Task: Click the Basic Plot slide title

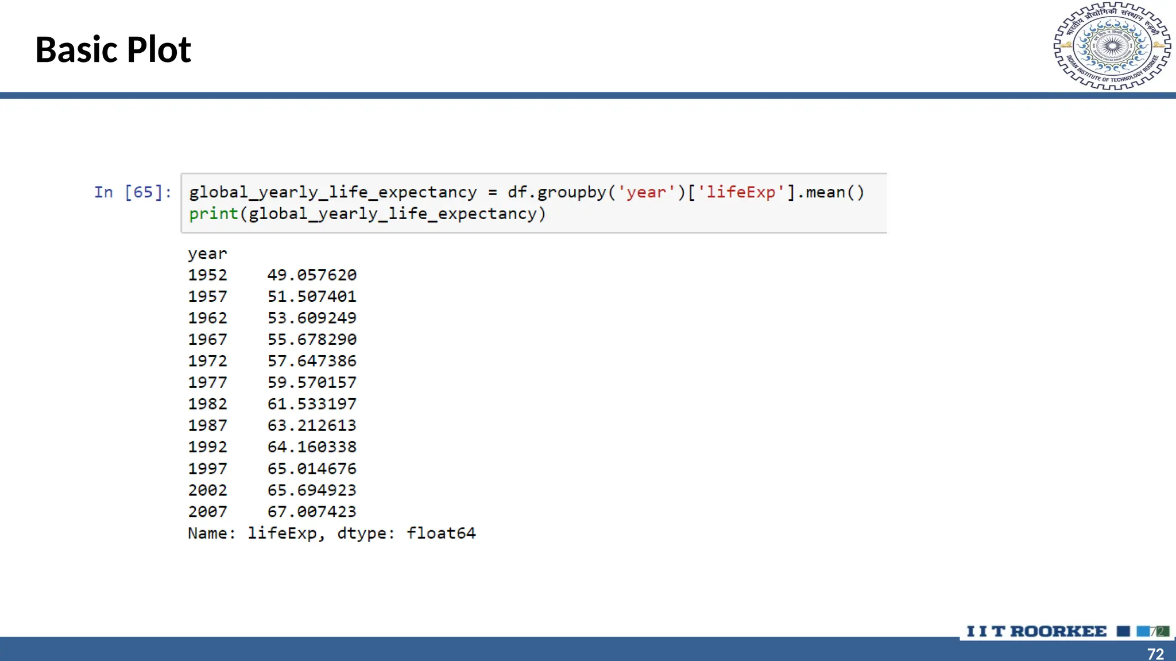Action: 113,49
